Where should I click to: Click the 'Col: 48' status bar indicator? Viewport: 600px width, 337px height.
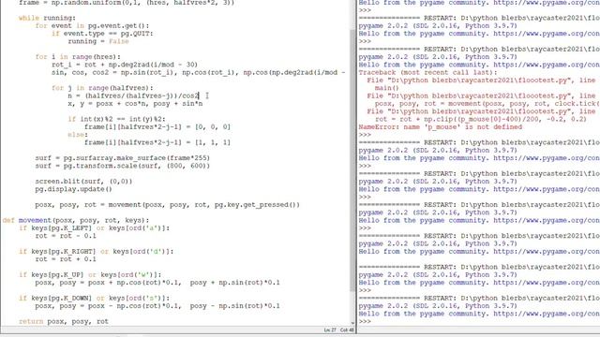(347, 330)
